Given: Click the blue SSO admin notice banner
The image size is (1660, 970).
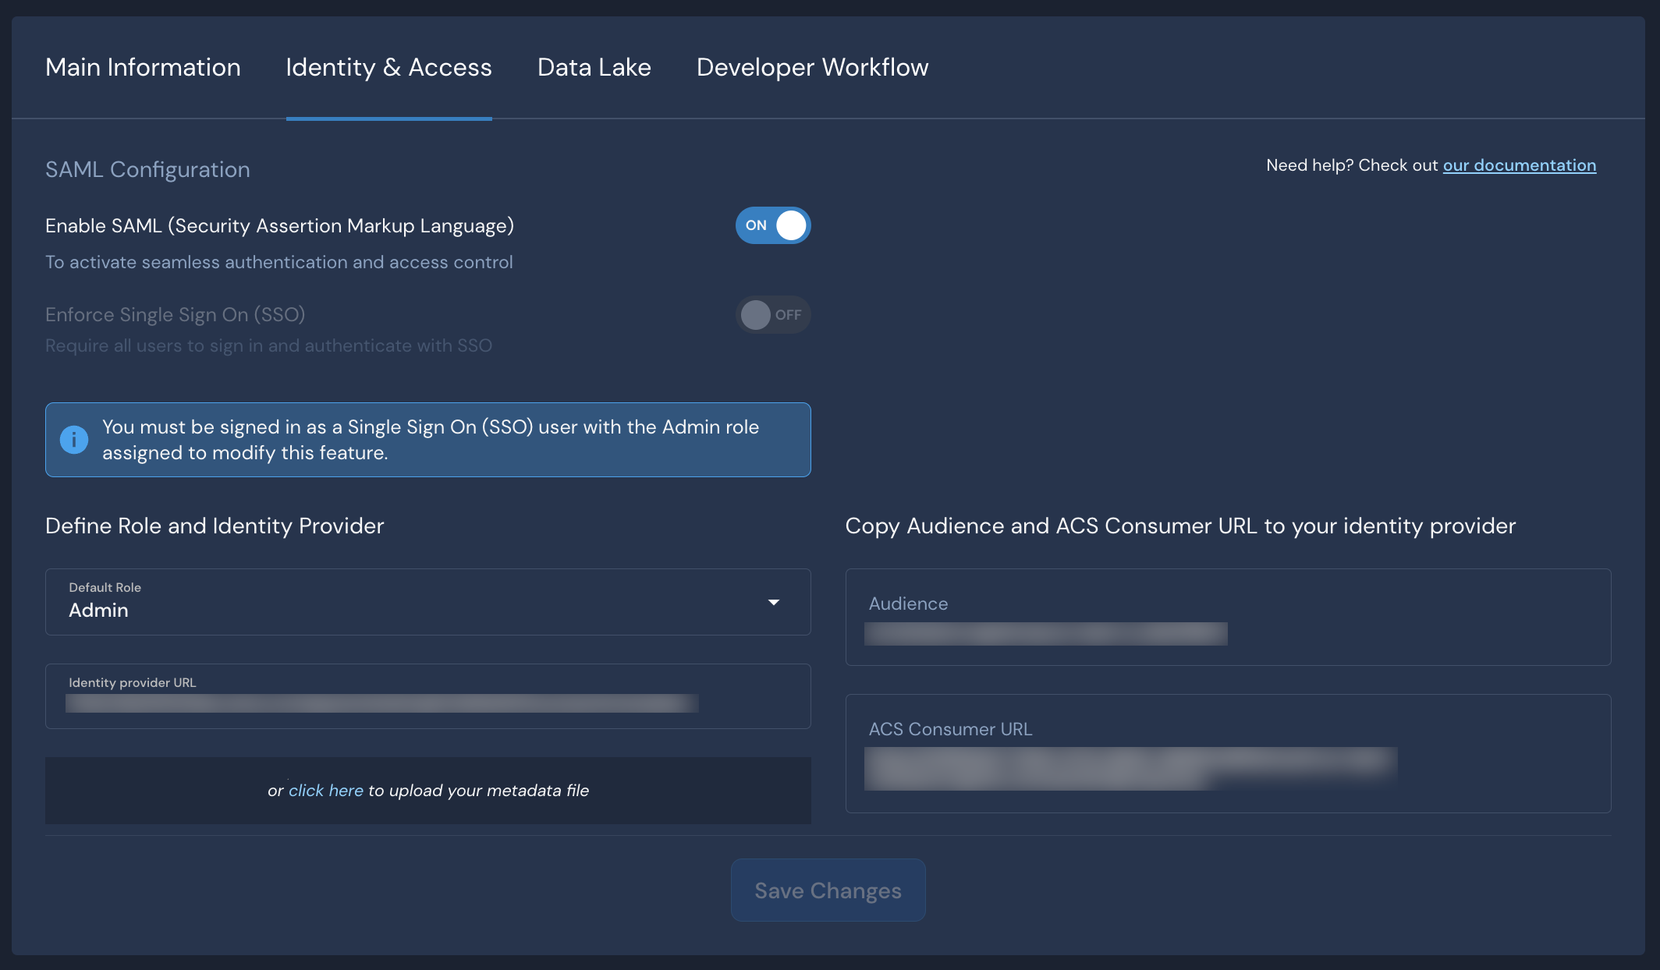Looking at the screenshot, I should point(427,439).
